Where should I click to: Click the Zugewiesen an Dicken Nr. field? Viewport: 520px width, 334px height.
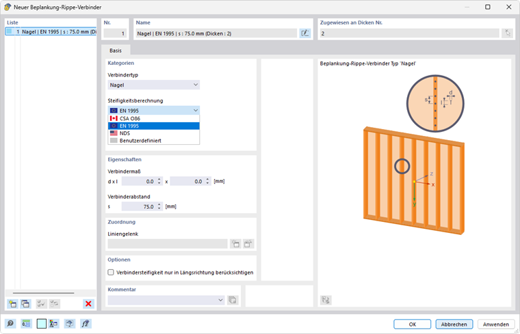click(x=410, y=33)
